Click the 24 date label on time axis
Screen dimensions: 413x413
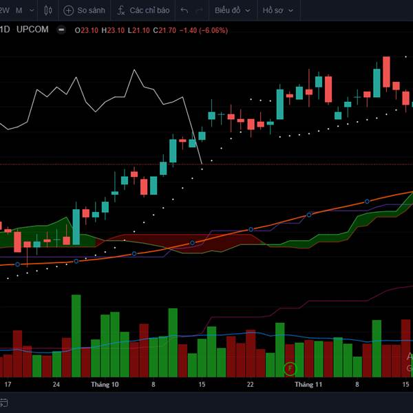pos(56,385)
